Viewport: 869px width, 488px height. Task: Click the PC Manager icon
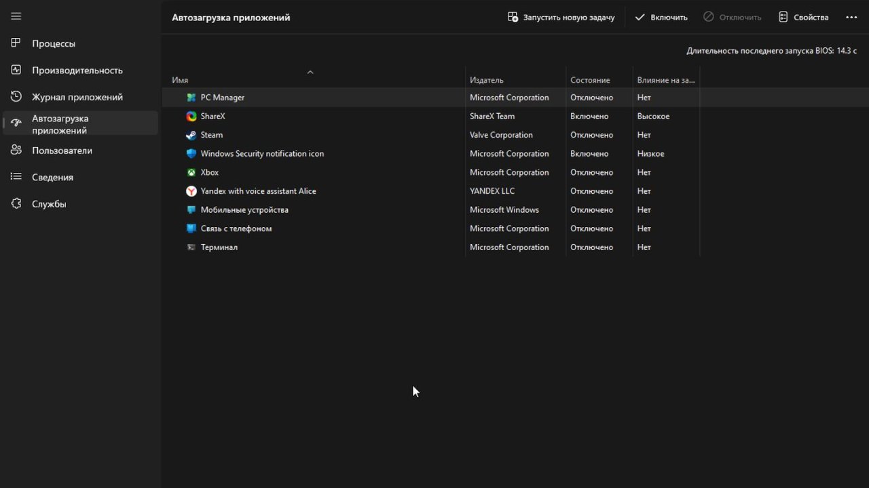tap(191, 98)
